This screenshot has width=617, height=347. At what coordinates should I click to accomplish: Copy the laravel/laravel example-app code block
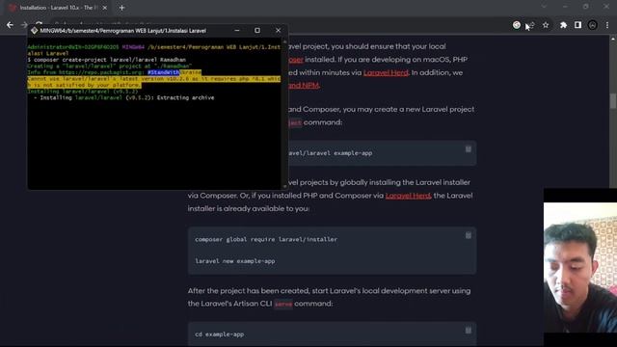(469, 149)
